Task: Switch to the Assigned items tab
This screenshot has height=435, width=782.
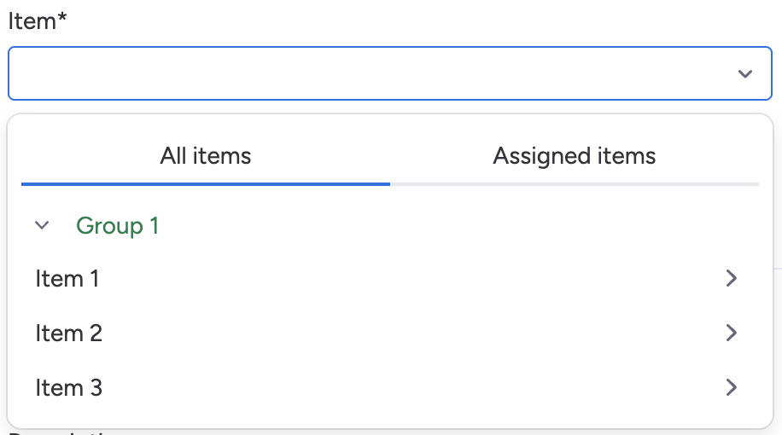Action: (575, 156)
